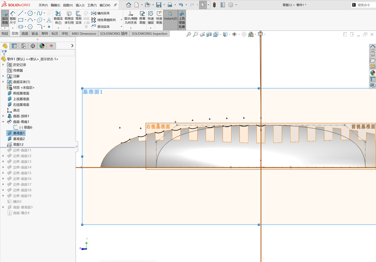Switch to the 曲面 tab
The image size is (376, 262).
coord(25,33)
